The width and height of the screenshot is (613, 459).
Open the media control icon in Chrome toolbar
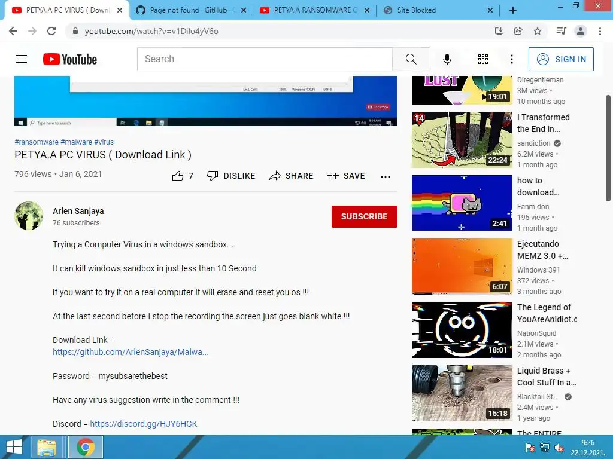click(x=561, y=31)
